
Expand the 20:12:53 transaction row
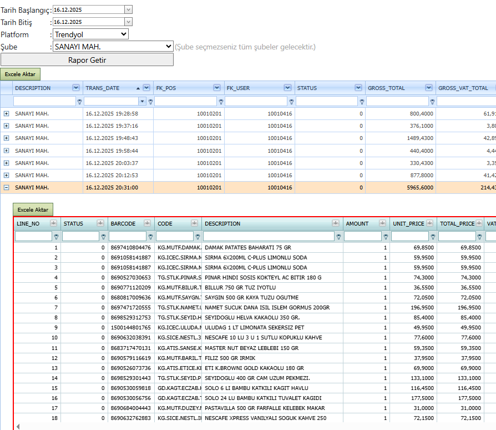click(6, 175)
